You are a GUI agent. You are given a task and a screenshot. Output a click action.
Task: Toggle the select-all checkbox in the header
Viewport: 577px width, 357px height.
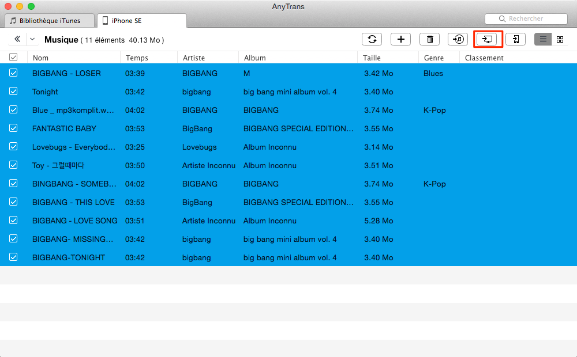point(13,58)
